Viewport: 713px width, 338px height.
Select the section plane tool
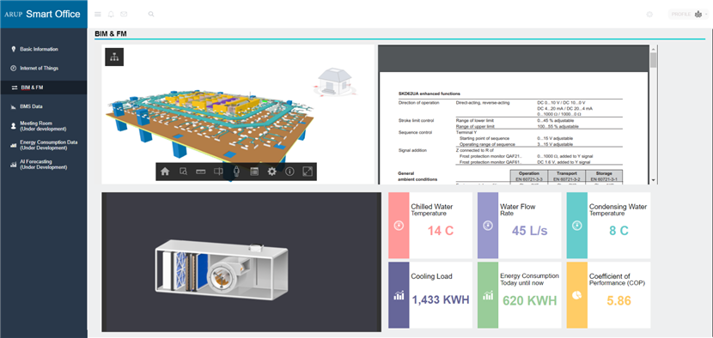[219, 172]
